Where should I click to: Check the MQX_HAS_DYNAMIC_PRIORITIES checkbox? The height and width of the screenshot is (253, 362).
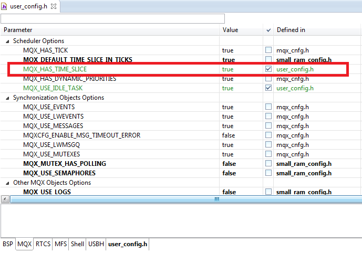(x=268, y=79)
